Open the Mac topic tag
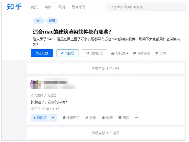 39,21
